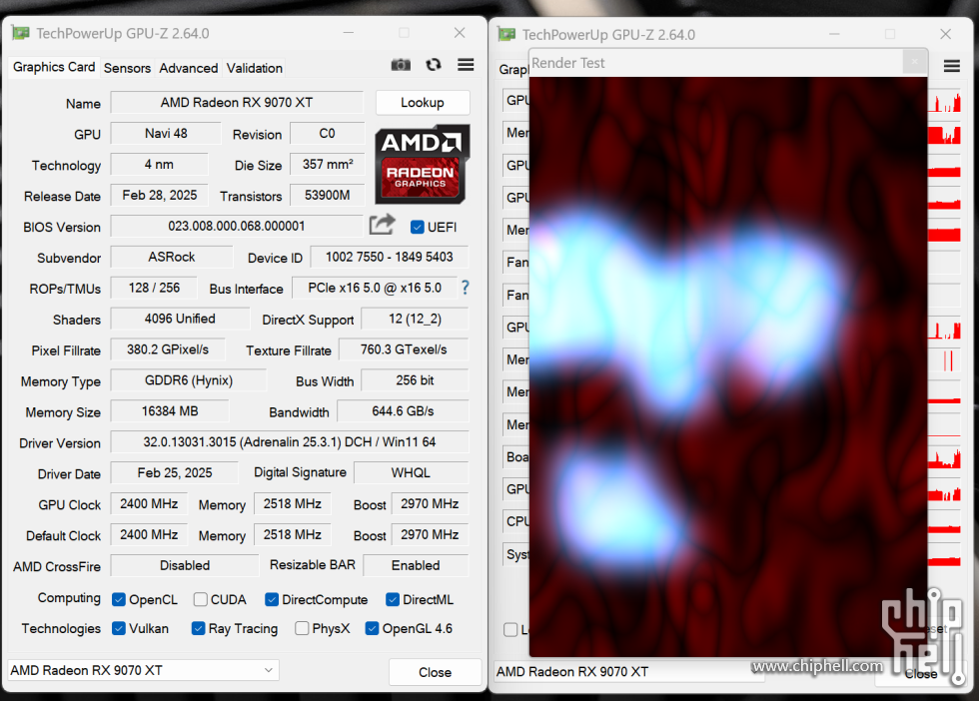This screenshot has height=701, width=979.
Task: Click Close button in right GPU-Z window
Action: tap(921, 673)
